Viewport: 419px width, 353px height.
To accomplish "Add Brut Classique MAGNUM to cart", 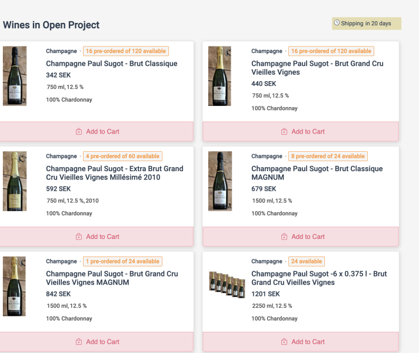I will click(x=301, y=237).
